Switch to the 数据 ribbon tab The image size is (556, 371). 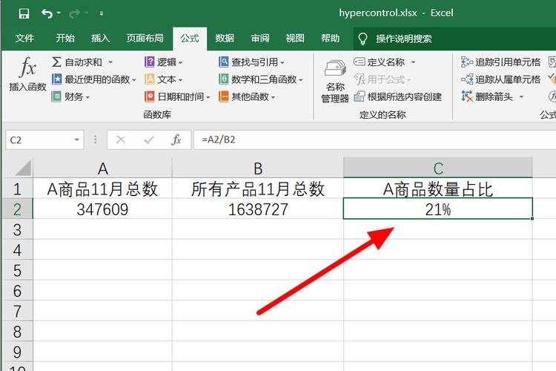click(x=225, y=38)
